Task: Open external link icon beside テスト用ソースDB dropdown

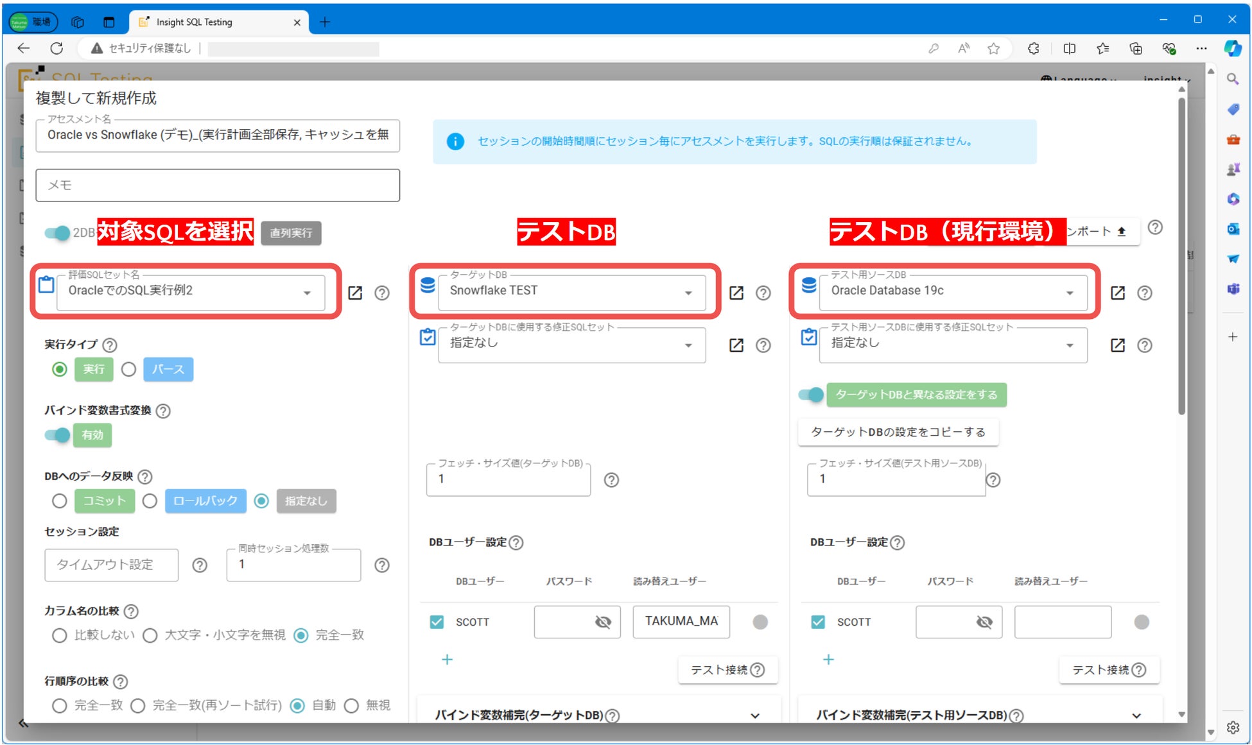Action: click(x=1118, y=293)
